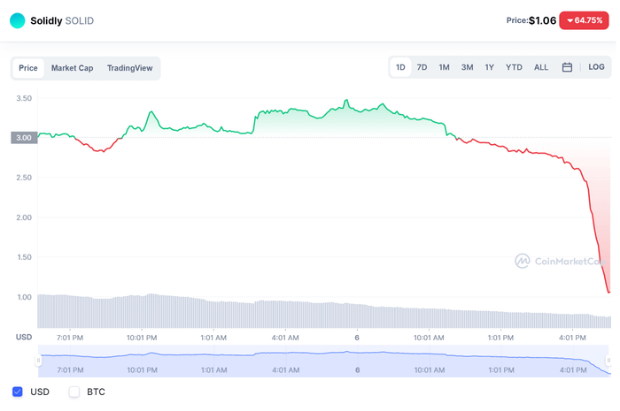Click the Solidly SOLID coin name

(x=62, y=20)
